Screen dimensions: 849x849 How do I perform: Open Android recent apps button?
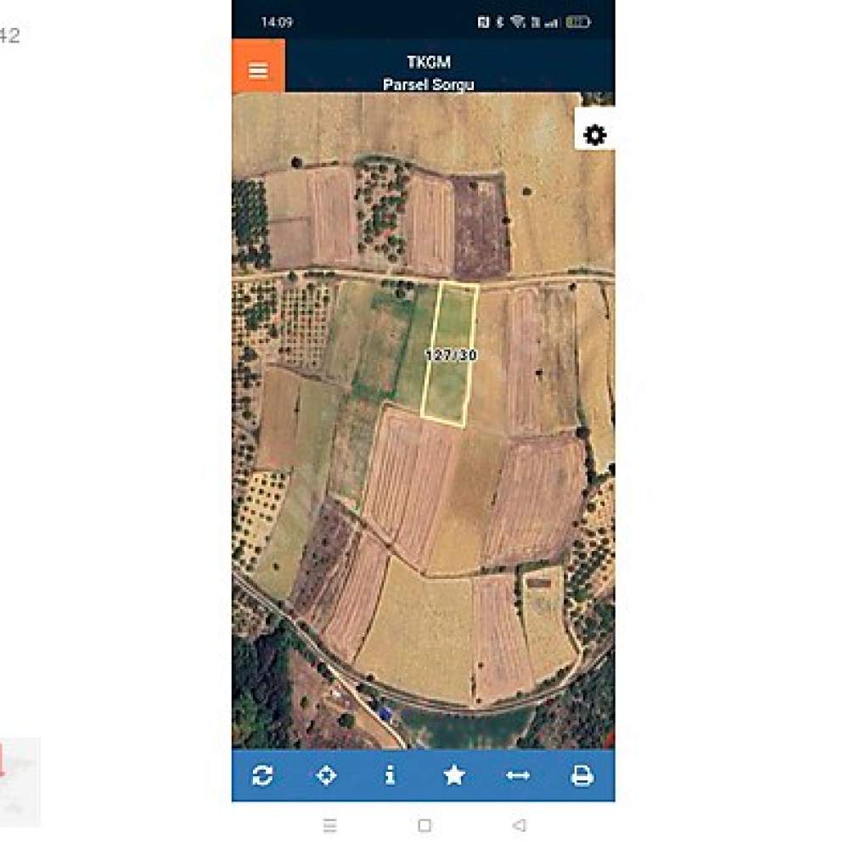(x=329, y=825)
